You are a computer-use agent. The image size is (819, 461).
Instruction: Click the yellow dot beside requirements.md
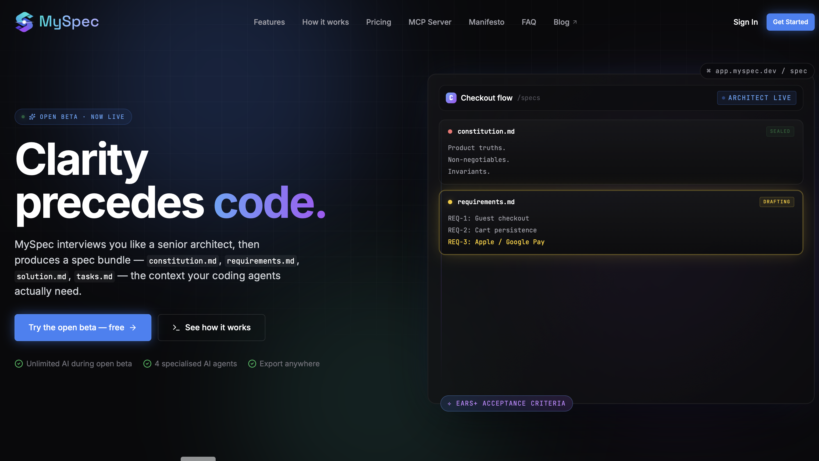pyautogui.click(x=450, y=202)
